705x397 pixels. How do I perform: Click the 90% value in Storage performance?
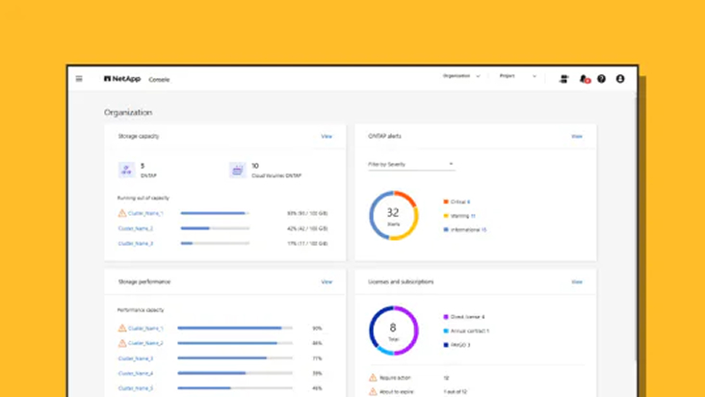[317, 329]
